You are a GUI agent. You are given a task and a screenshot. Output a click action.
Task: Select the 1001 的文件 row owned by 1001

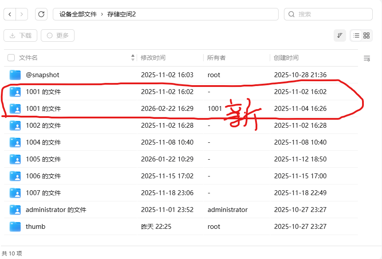181,109
